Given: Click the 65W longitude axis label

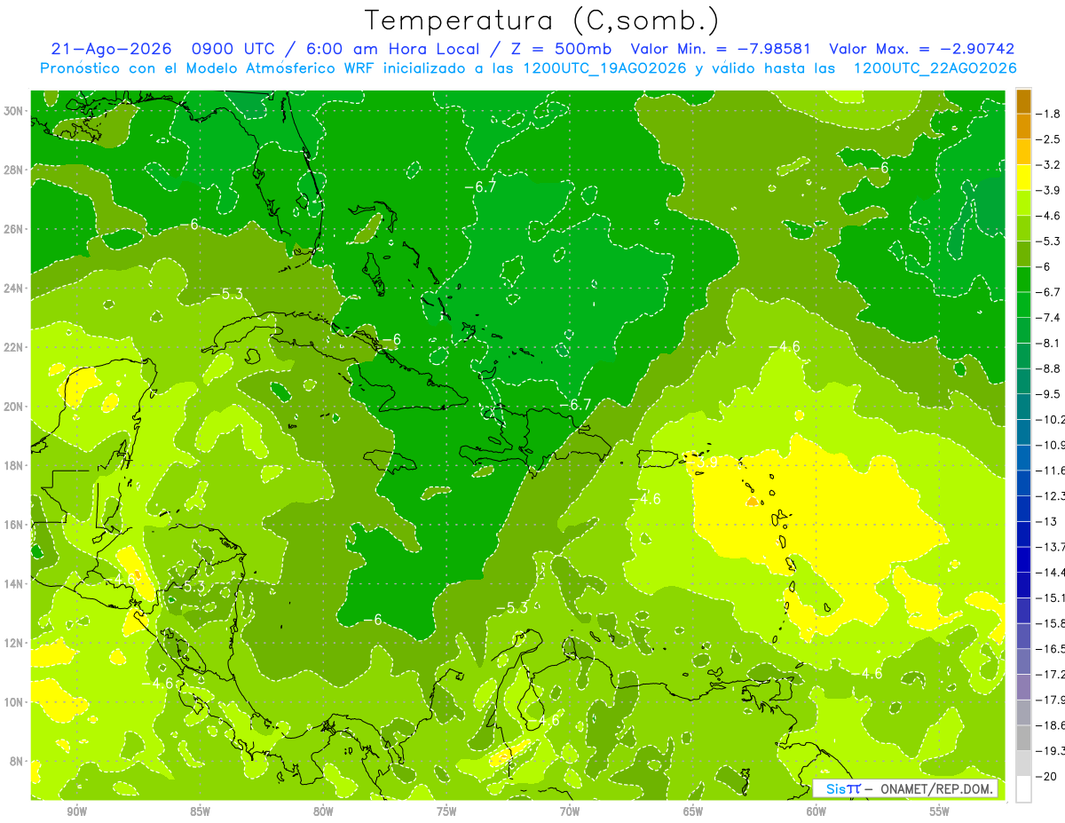Looking at the screenshot, I should coord(693,811).
